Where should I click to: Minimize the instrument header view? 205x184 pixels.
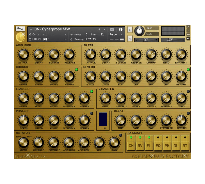(188, 31)
